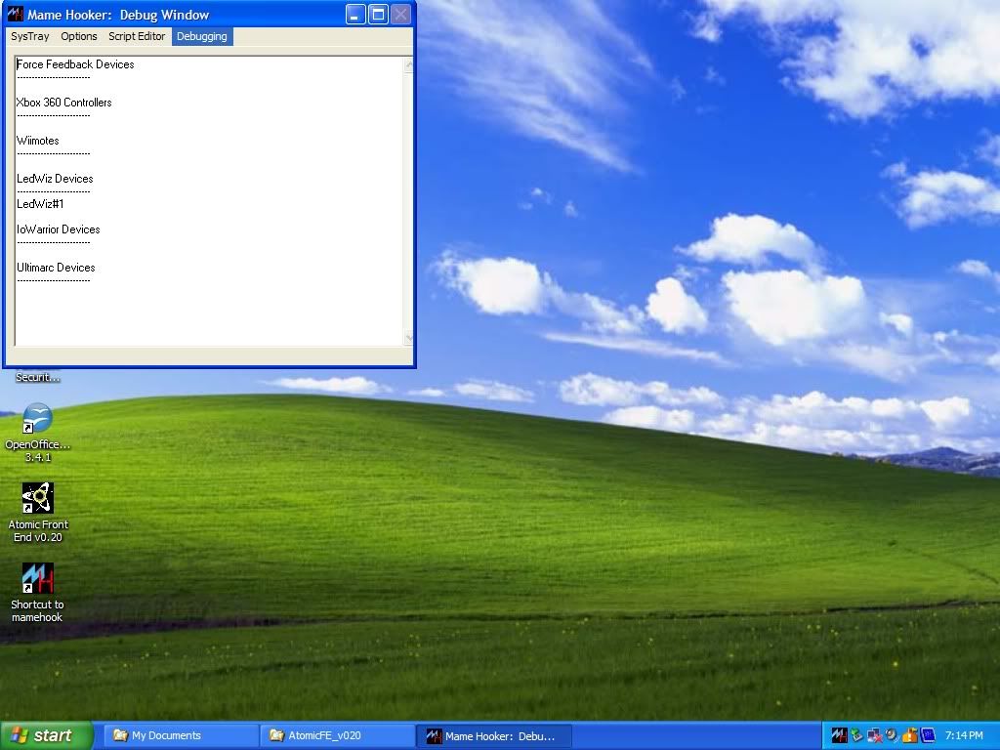Click disconnected network tray icon
The image size is (1000, 750).
[874, 736]
